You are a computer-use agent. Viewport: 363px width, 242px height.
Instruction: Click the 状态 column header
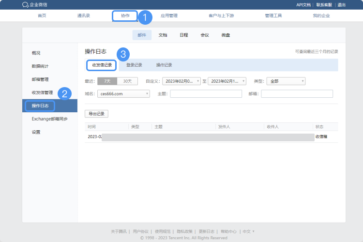pyautogui.click(x=319, y=127)
